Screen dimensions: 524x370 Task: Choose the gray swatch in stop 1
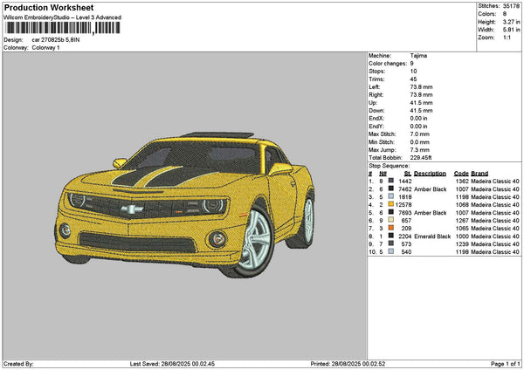(x=390, y=181)
